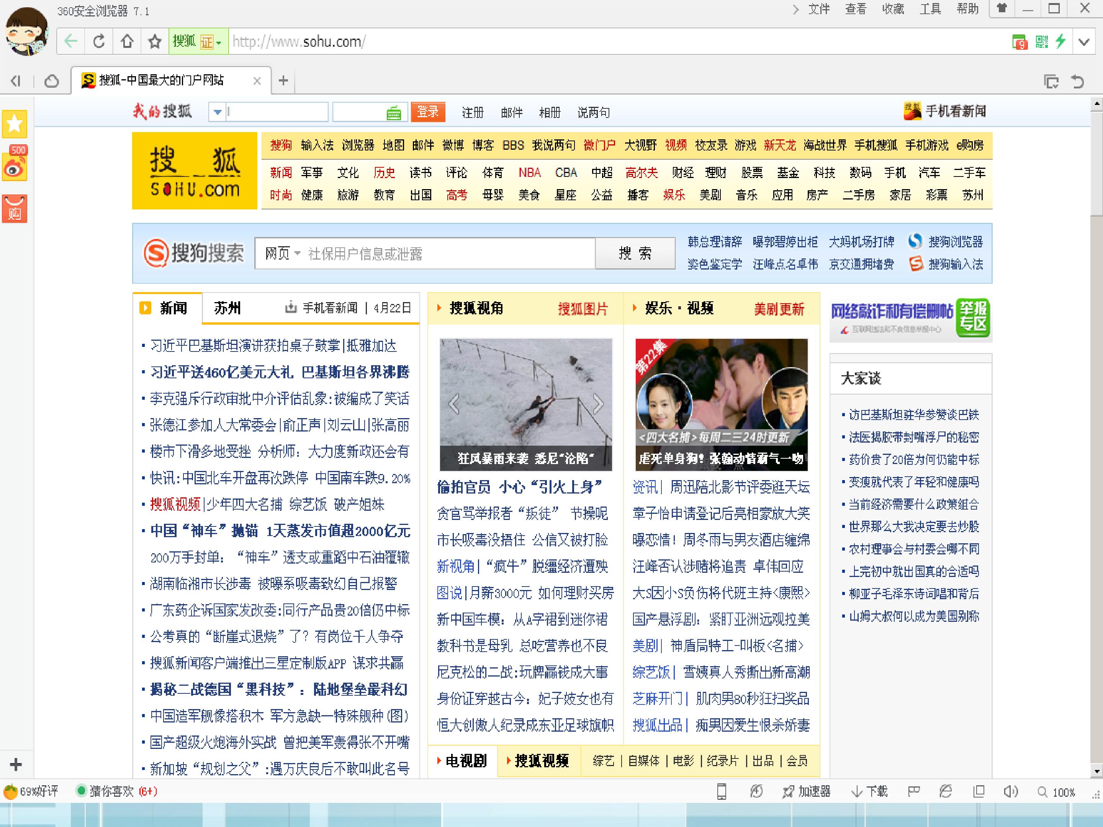Screen dimensions: 1103x827
Task: Open yellow star favorites sidebar icon
Action: click(15, 124)
